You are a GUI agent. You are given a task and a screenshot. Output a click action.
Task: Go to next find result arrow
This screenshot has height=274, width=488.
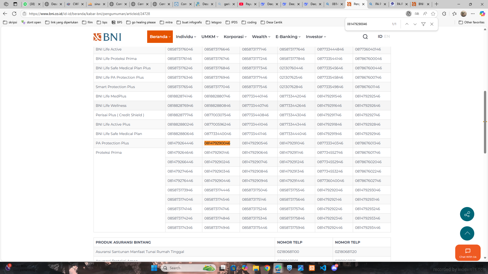pyautogui.click(x=415, y=24)
